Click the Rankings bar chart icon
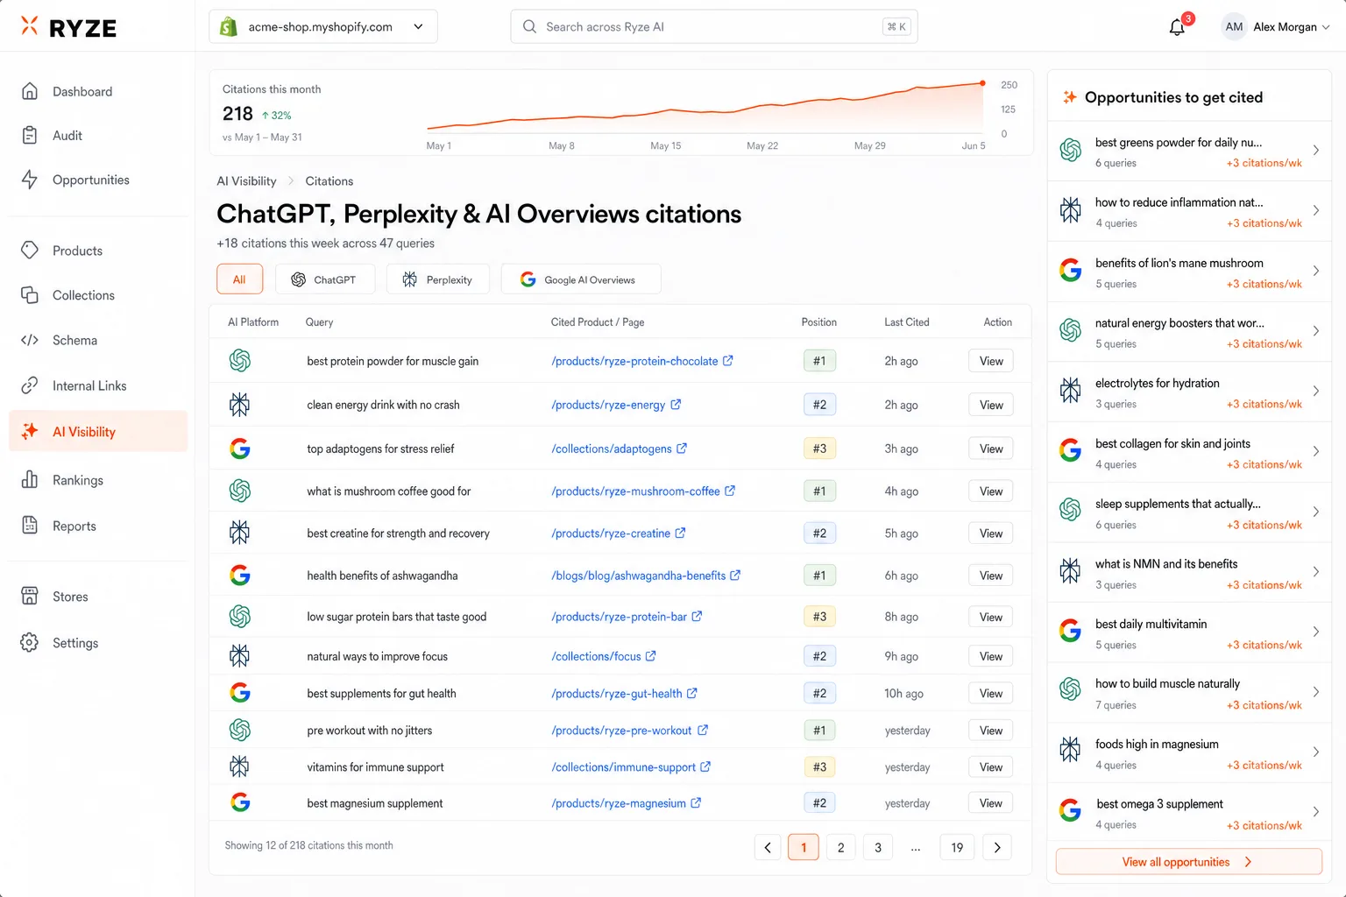Screen dimensions: 1346x897 pyautogui.click(x=30, y=480)
